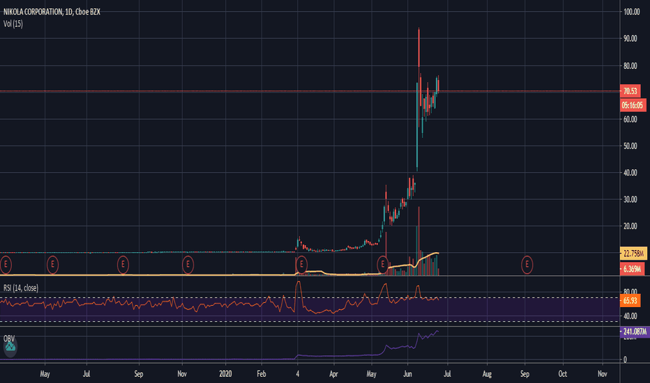Click the orange RSI line peak in March

point(298,283)
